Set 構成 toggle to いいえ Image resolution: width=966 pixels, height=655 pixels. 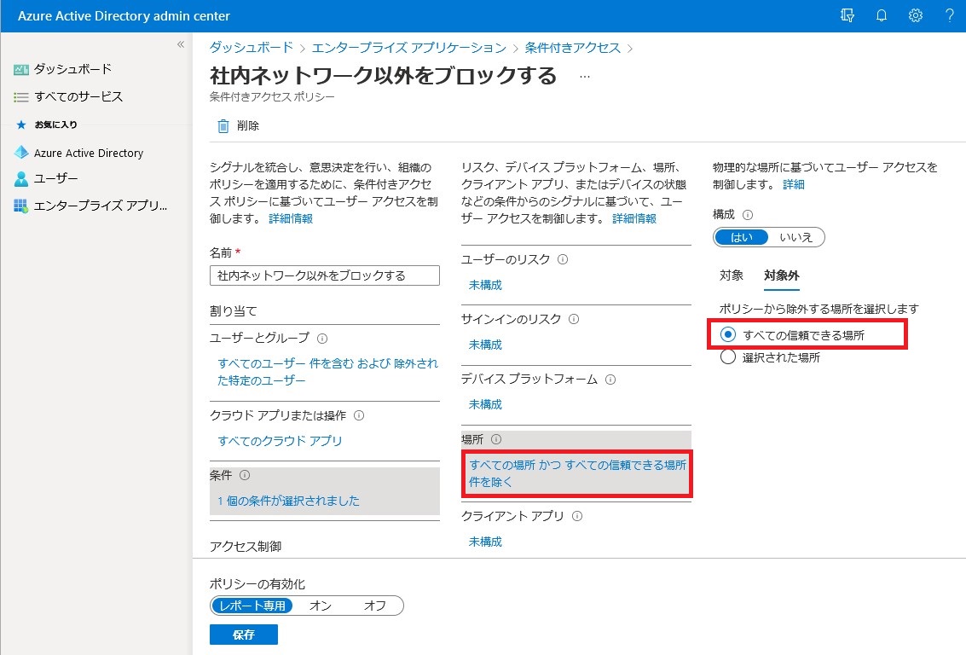(x=796, y=237)
